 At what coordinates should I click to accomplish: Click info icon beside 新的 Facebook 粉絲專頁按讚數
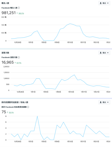click(28, 107)
